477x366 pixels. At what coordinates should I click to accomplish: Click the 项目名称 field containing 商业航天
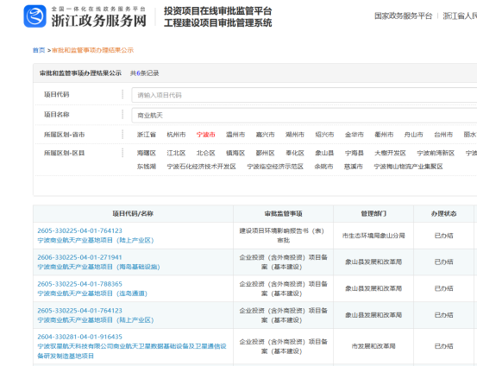tap(304, 115)
